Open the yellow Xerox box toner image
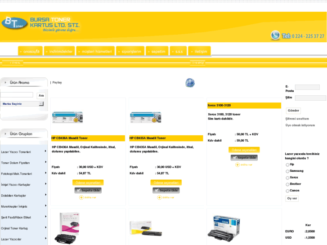 tap(146, 228)
